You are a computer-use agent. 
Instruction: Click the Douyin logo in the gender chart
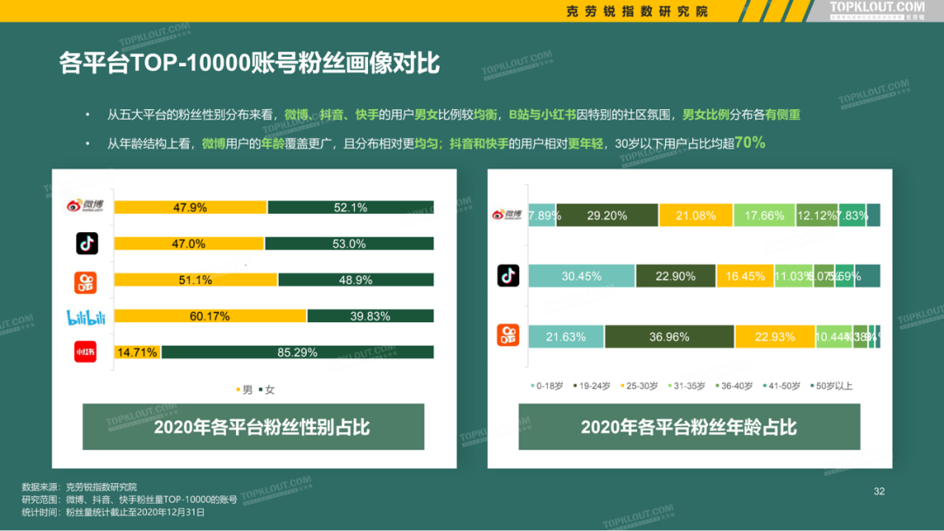87,244
